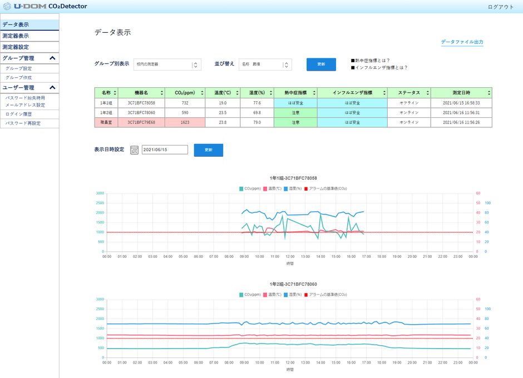Go to ログイン履歴 in the sidebar
This screenshot has width=523, height=378.
tap(19, 114)
